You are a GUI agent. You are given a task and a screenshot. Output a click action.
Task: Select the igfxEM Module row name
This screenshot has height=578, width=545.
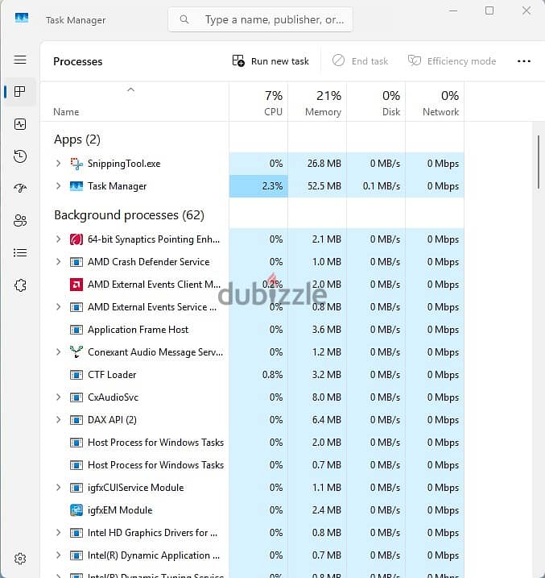(x=120, y=510)
